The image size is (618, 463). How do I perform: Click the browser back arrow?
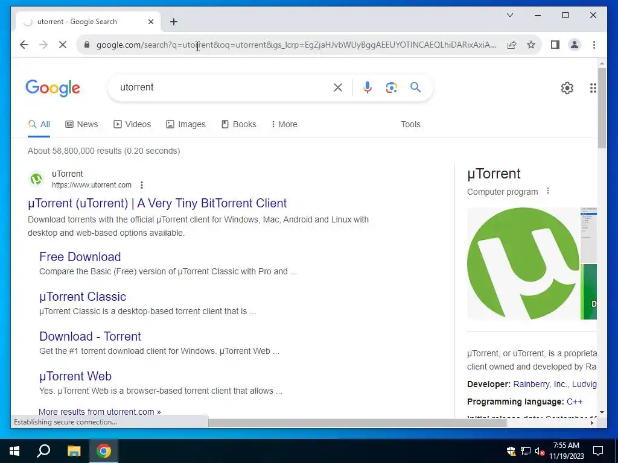click(x=24, y=45)
